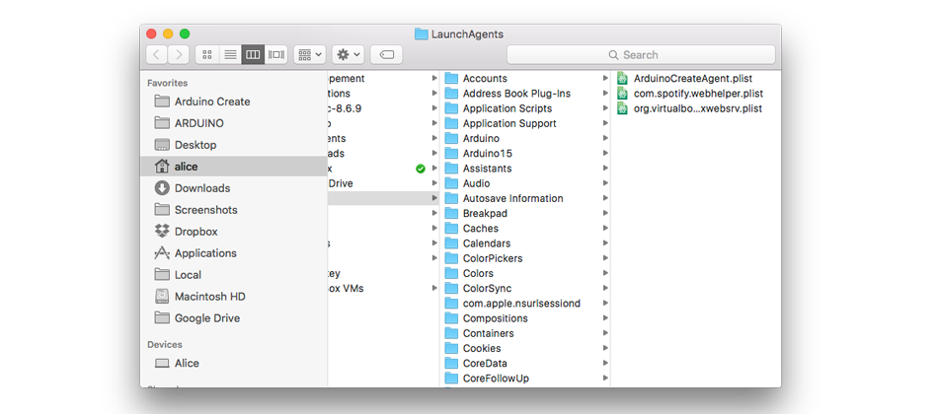Open the Assistants folder
The image size is (938, 414).
point(525,169)
